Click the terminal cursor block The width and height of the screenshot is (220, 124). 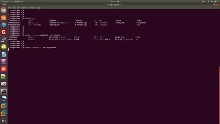click(8, 50)
